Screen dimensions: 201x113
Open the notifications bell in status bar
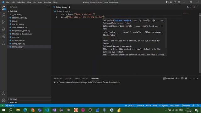pyautogui.click(x=198, y=105)
